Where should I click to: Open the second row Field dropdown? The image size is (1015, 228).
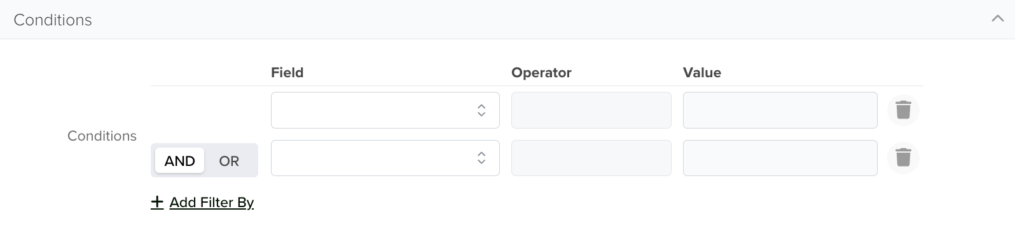point(385,158)
